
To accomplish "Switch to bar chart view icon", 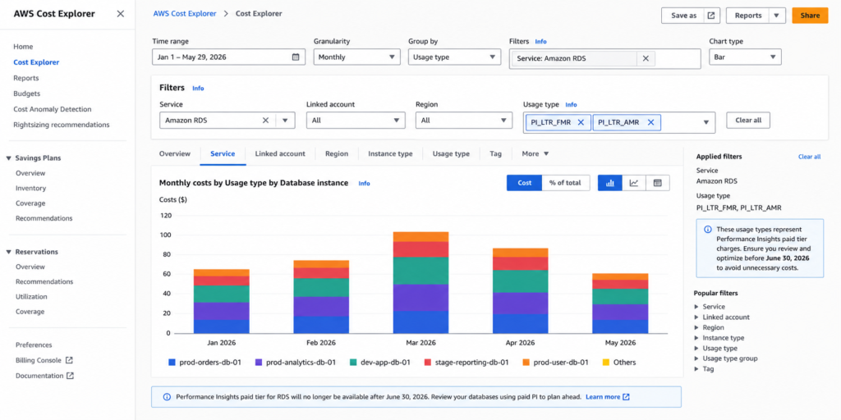I will click(x=610, y=183).
